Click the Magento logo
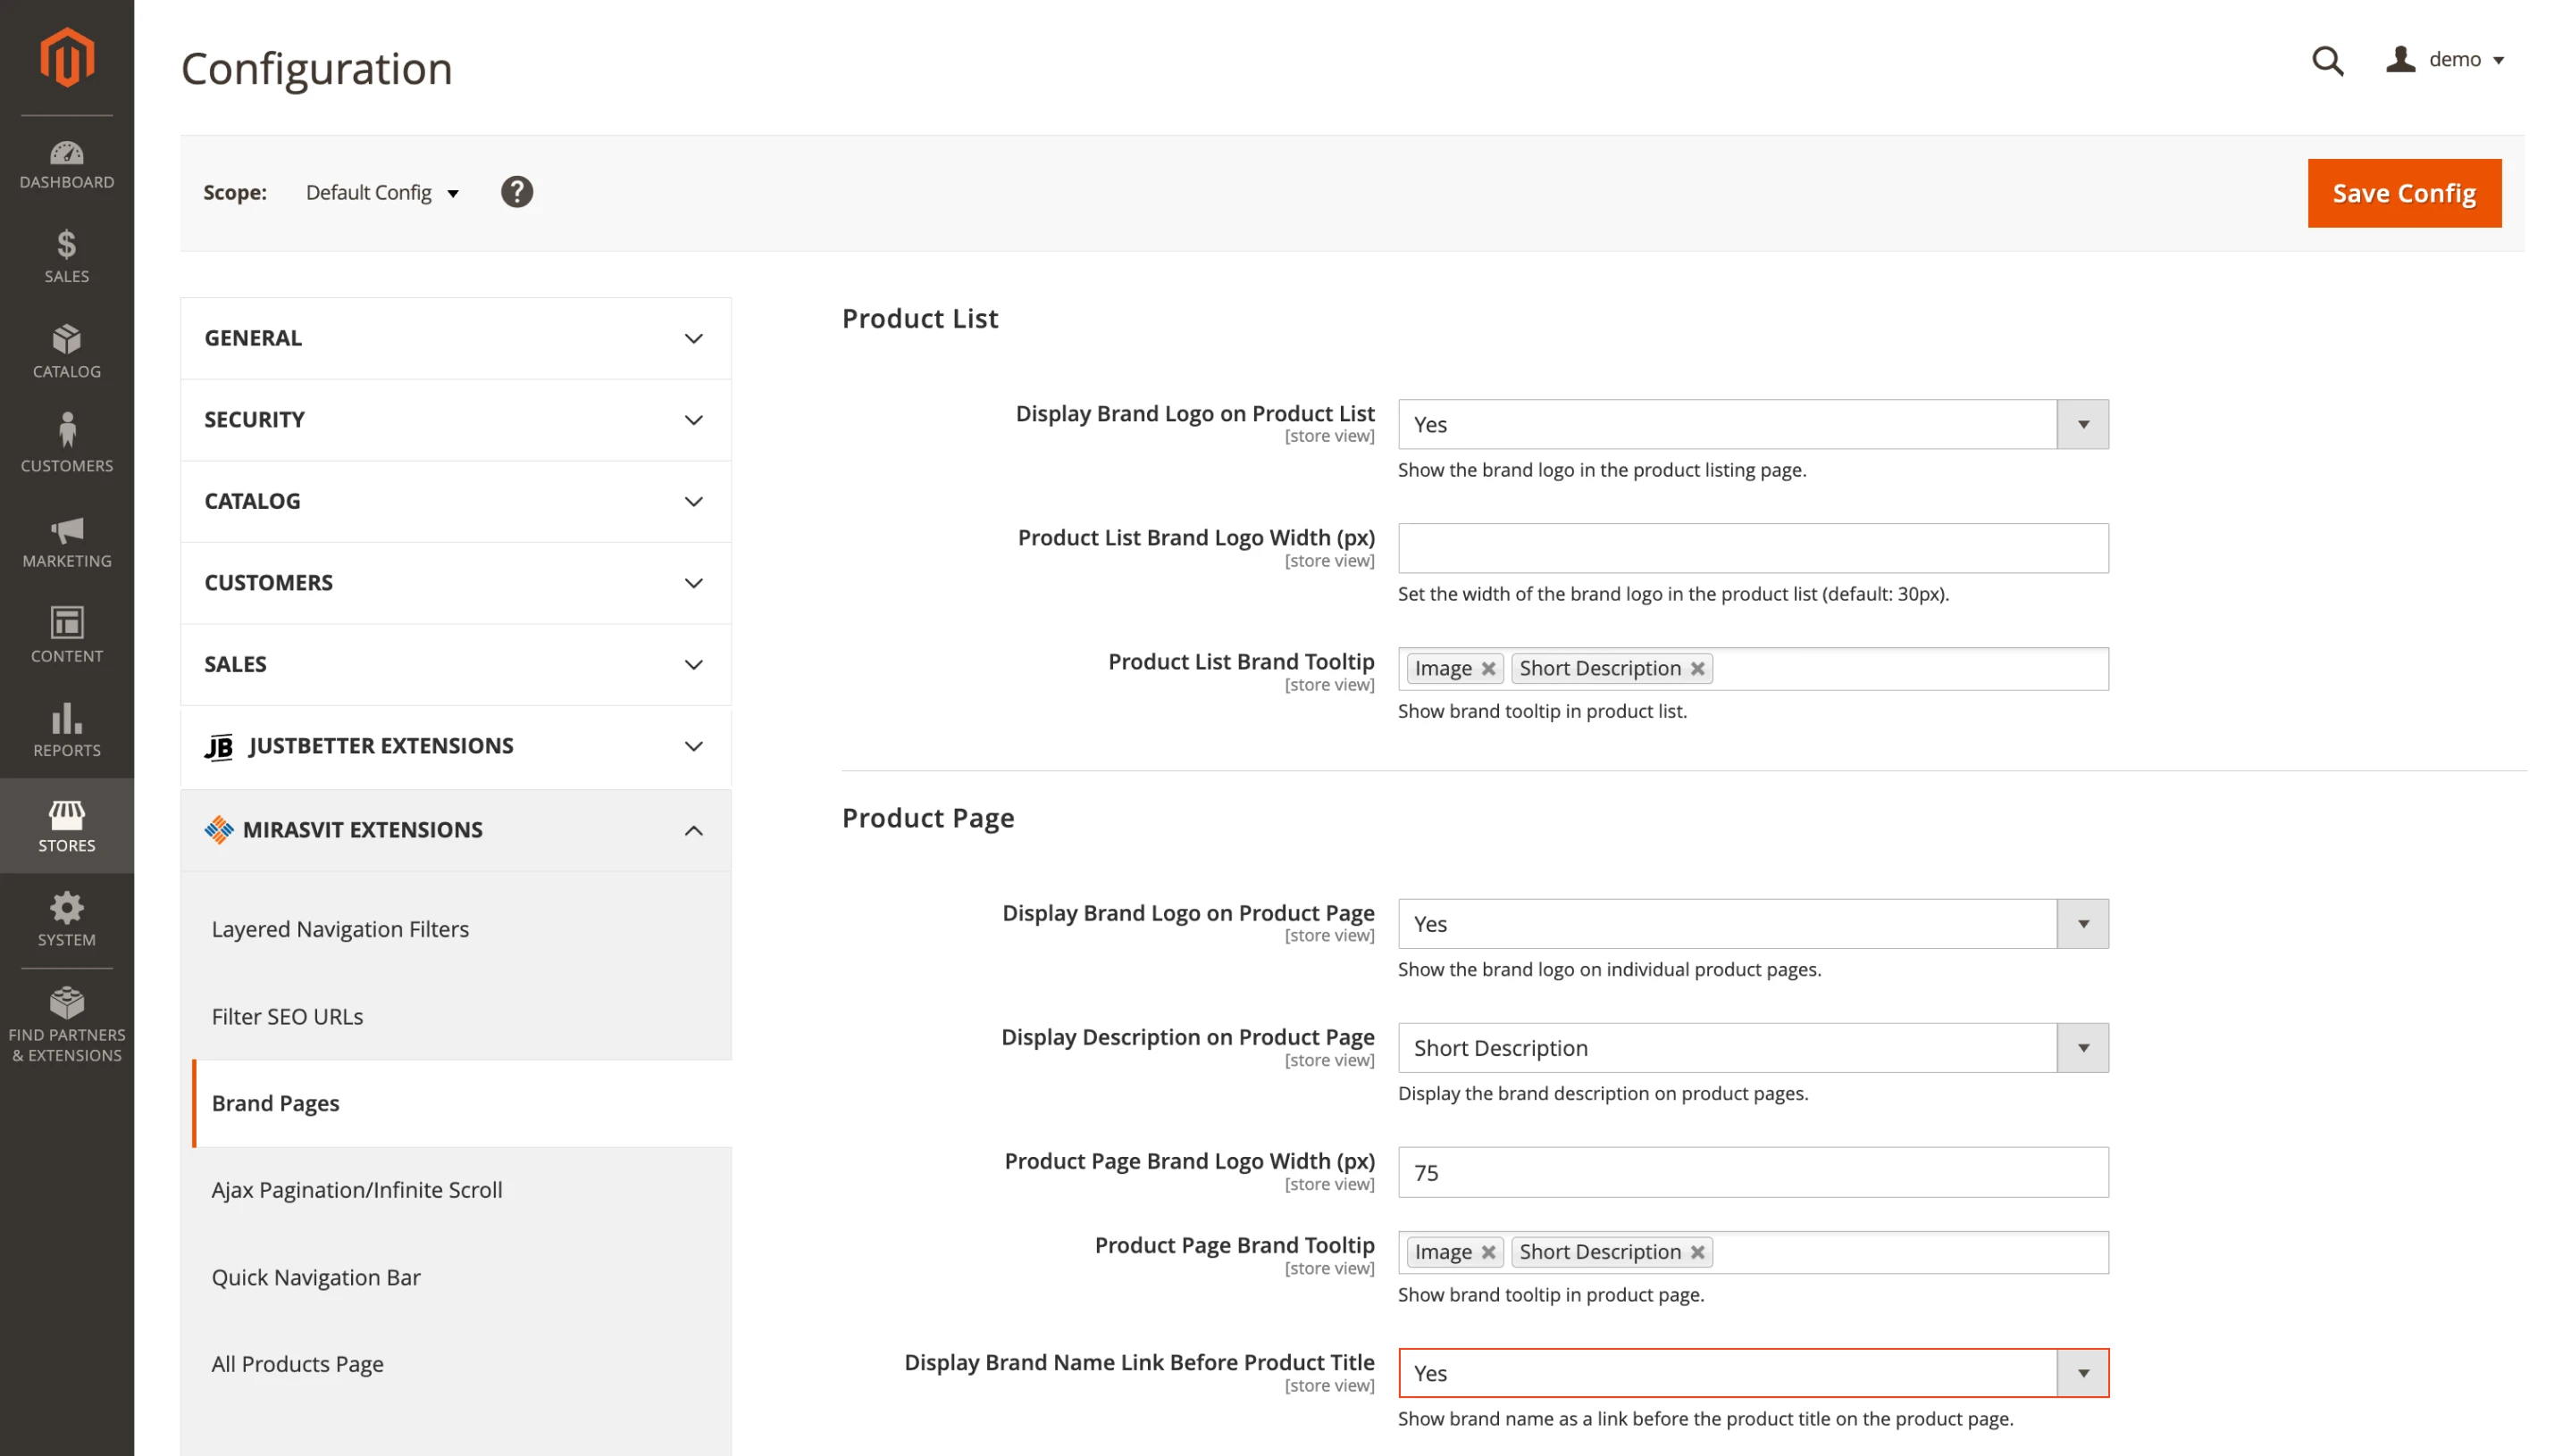Screen dimensions: 2571x1456 point(66,57)
